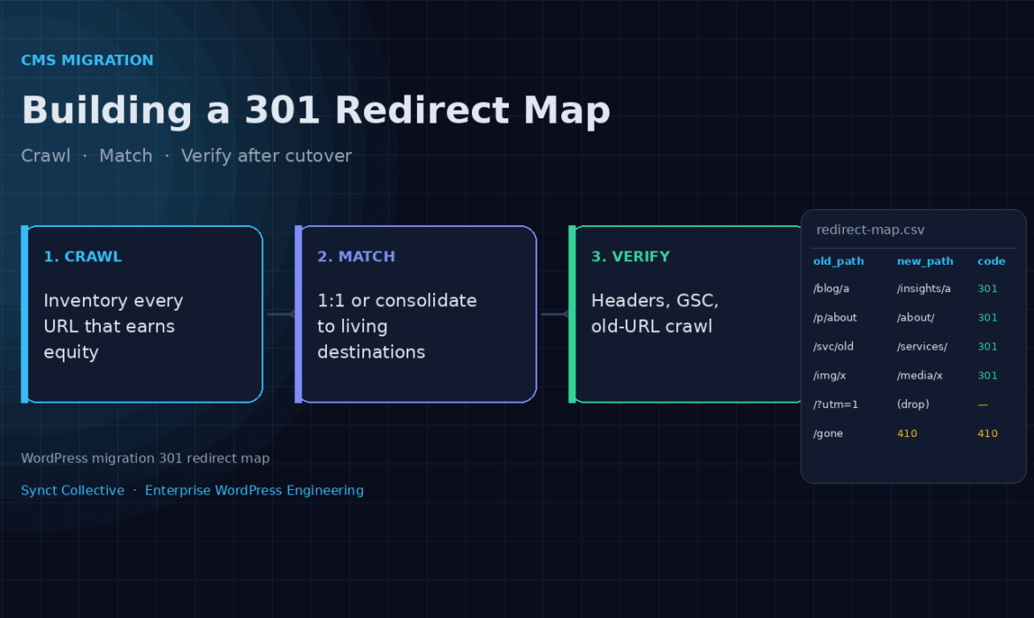The image size is (1034, 618).
Task: Select the /svc/old old path cell
Action: (x=833, y=347)
